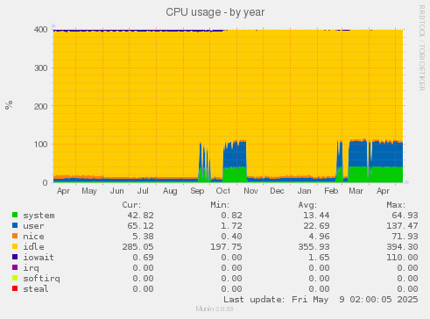Click the yellow idle legend swatch
The height and width of the screenshot is (319, 430).
click(x=15, y=246)
